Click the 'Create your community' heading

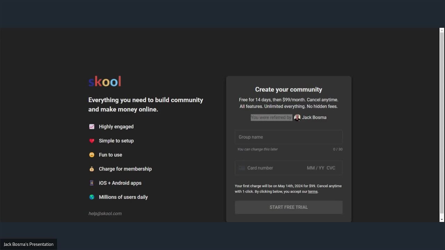(x=289, y=90)
